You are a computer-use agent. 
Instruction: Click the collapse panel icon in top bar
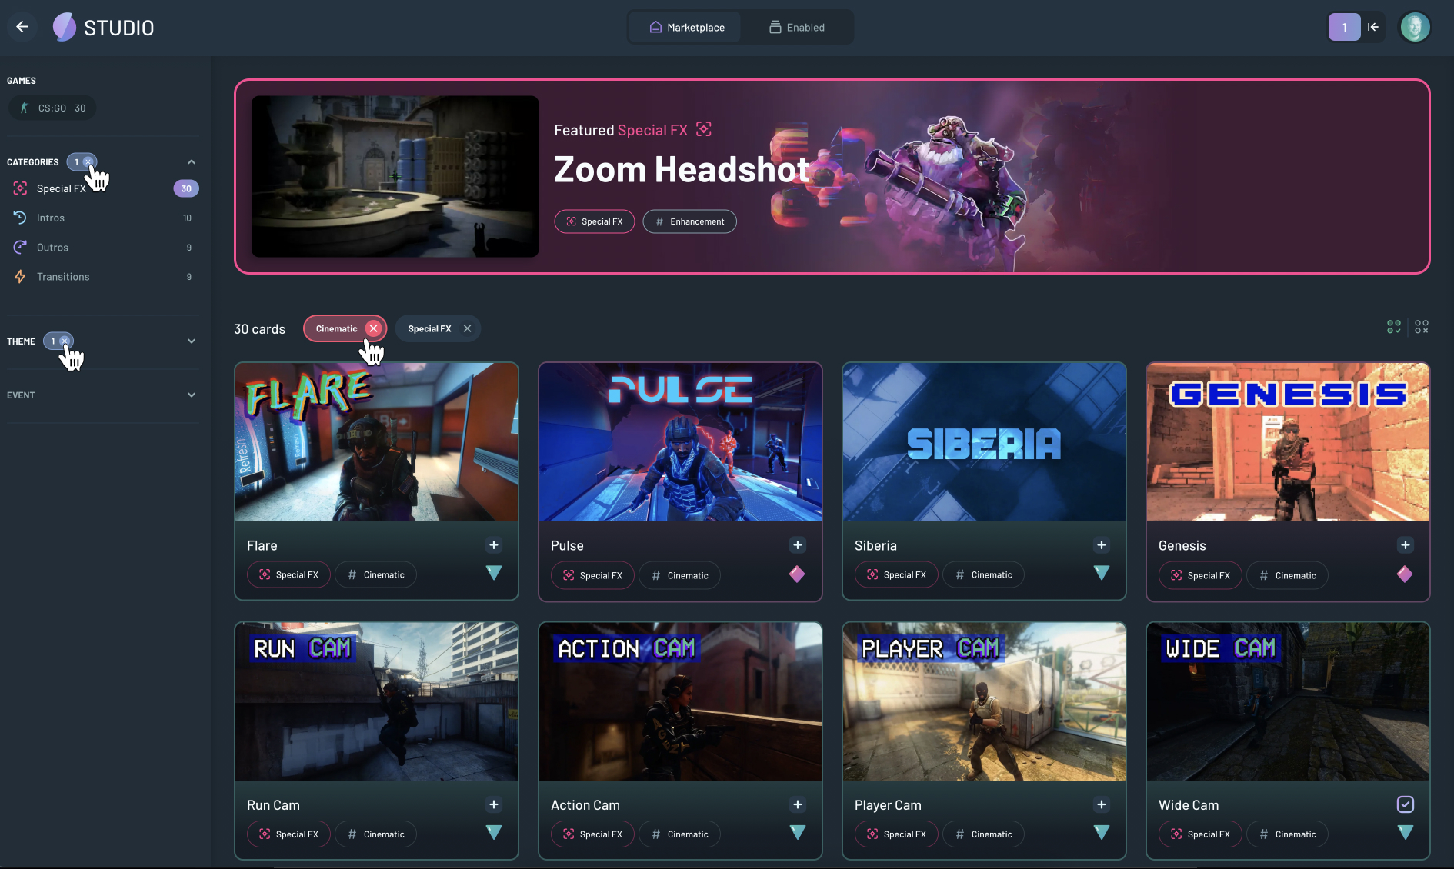click(x=1373, y=27)
